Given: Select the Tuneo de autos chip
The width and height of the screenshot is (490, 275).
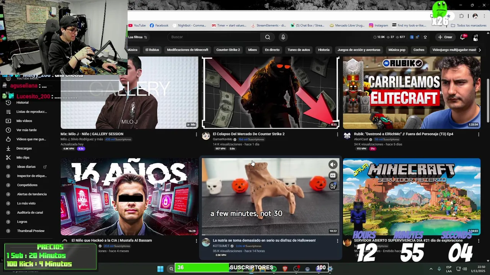Looking at the screenshot, I should coord(299,50).
